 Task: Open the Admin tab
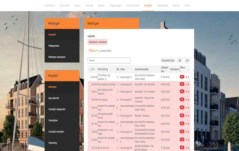[x=187, y=6]
